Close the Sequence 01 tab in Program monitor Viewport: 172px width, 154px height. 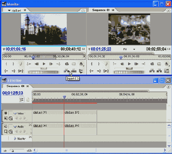tap(113, 10)
